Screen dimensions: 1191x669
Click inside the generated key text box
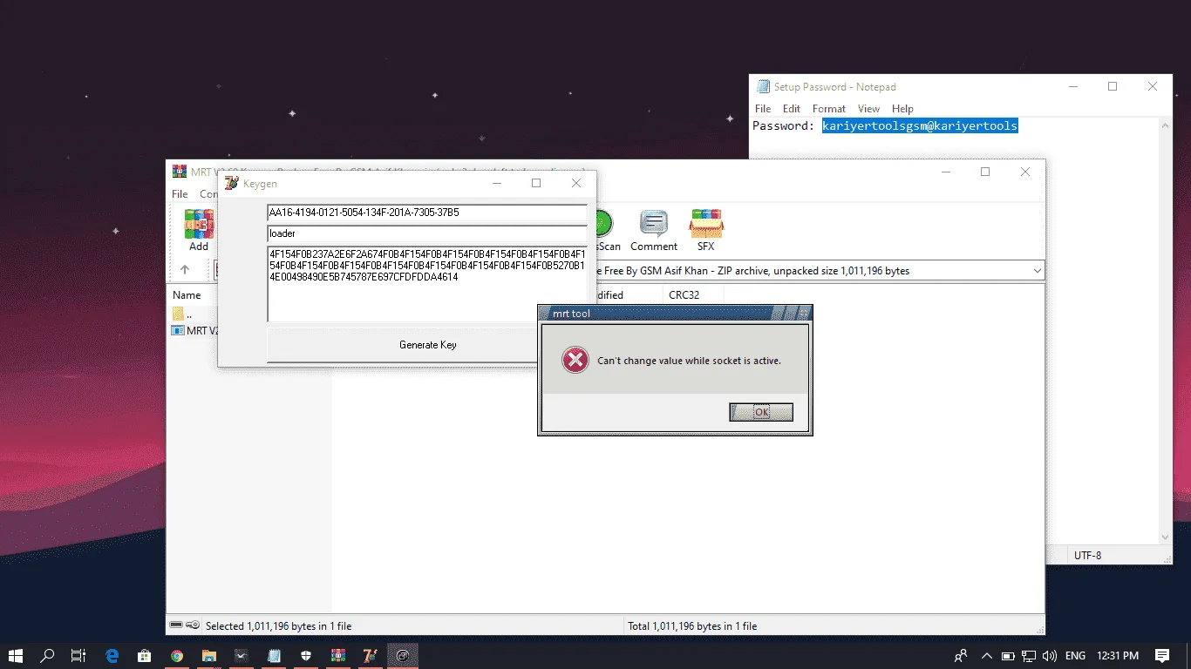427,284
